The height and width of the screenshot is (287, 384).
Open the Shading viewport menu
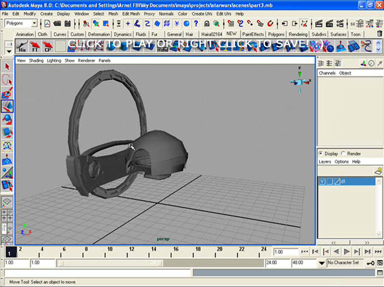[36, 60]
